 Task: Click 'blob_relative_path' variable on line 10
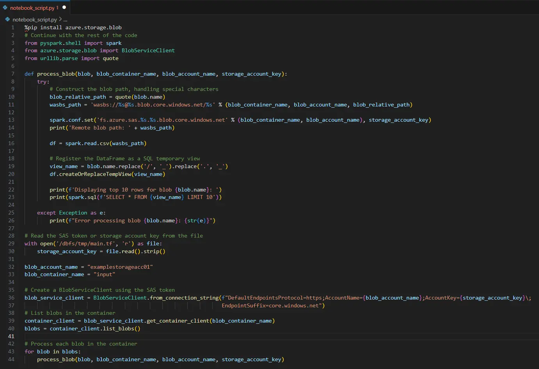pyautogui.click(x=78, y=97)
